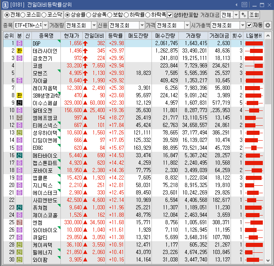
Task: Sort by the 거래대금 column header
Action: pyautogui.click(x=219, y=36)
